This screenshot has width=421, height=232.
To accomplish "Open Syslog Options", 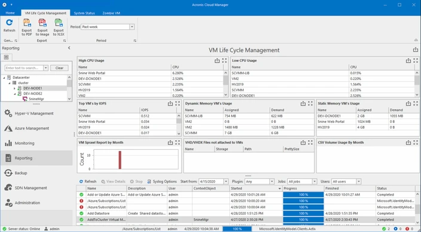I will point(162,181).
